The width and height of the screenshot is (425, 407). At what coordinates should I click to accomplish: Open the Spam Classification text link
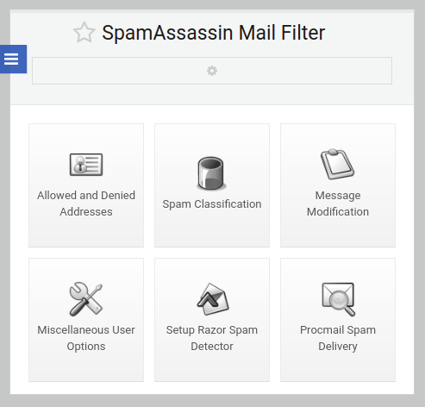pyautogui.click(x=212, y=204)
